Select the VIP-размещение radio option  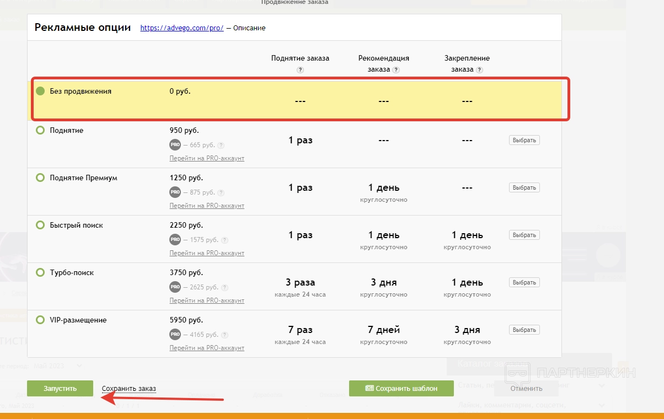(x=40, y=320)
